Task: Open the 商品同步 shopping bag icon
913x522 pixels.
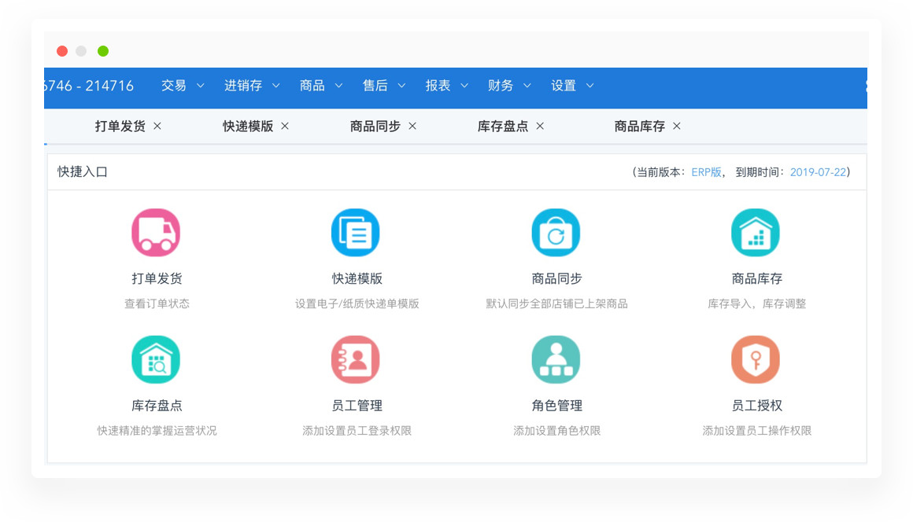Action: coord(556,233)
